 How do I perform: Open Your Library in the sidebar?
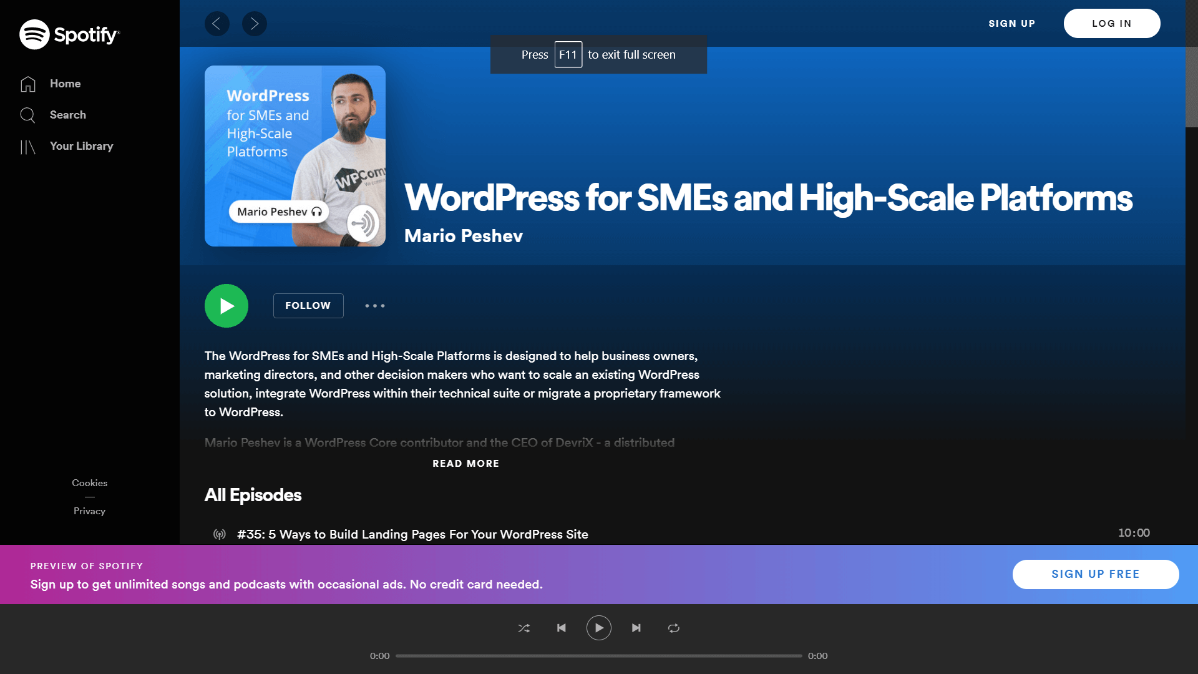(67, 146)
